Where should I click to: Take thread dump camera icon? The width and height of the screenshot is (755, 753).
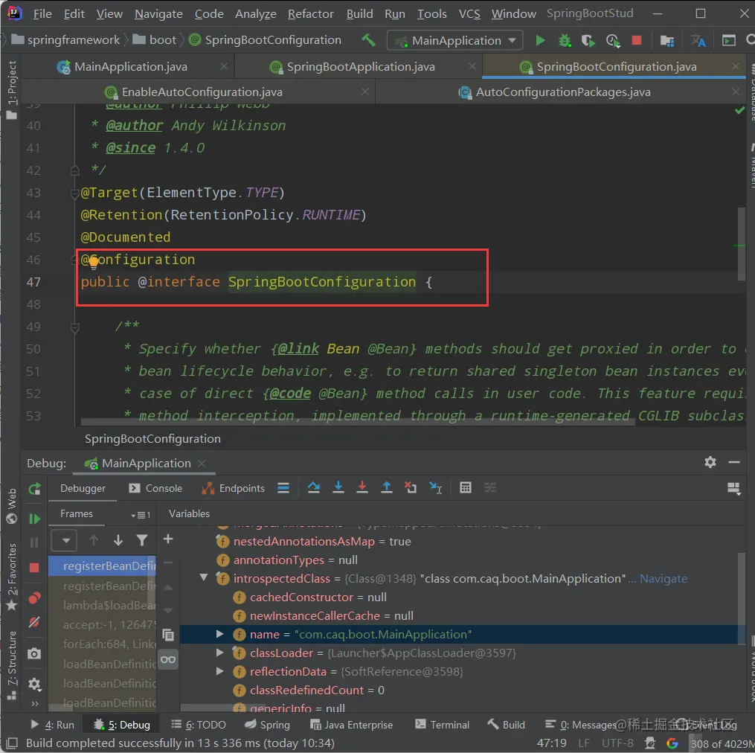34,654
